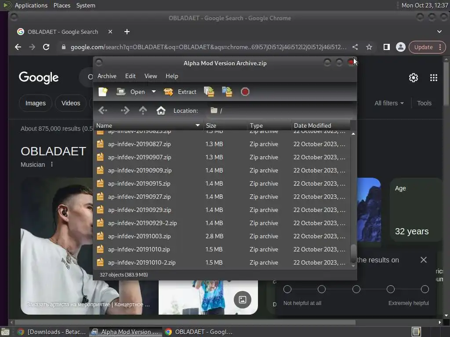Go forward in archive location history
This screenshot has width=450, height=337.
coord(125,110)
